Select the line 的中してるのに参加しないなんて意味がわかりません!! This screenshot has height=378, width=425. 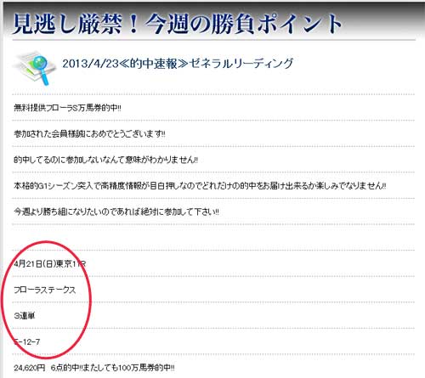click(x=105, y=160)
